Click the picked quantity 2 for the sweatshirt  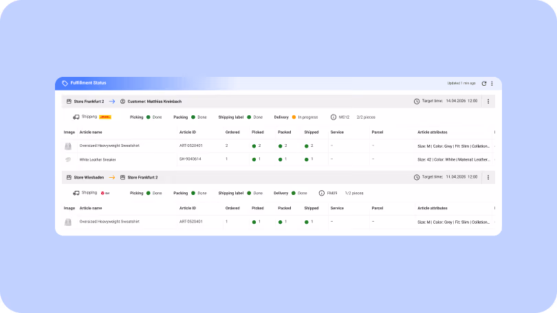point(260,146)
